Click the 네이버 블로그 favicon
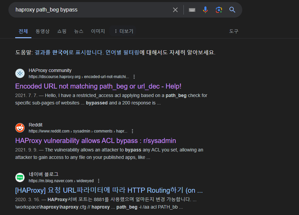Screen dimensions: 299x215 click(20, 177)
